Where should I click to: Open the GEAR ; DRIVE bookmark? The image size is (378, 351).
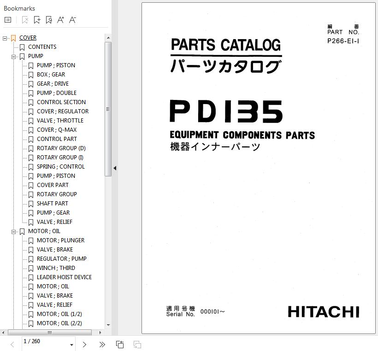click(53, 83)
